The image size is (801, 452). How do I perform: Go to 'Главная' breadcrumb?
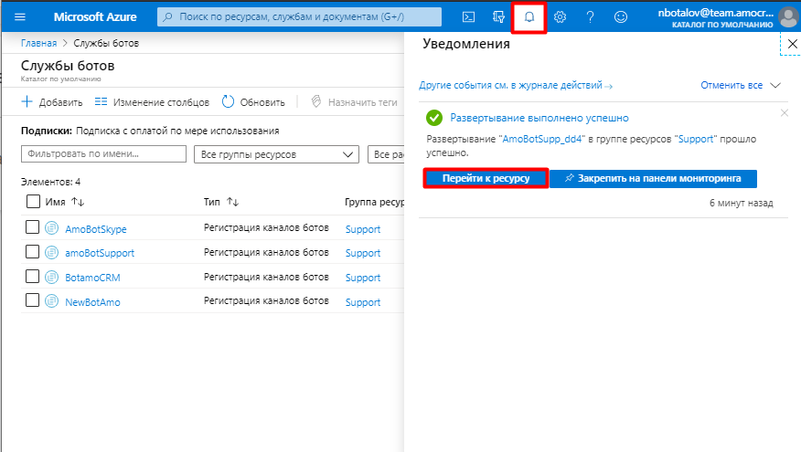pos(38,43)
